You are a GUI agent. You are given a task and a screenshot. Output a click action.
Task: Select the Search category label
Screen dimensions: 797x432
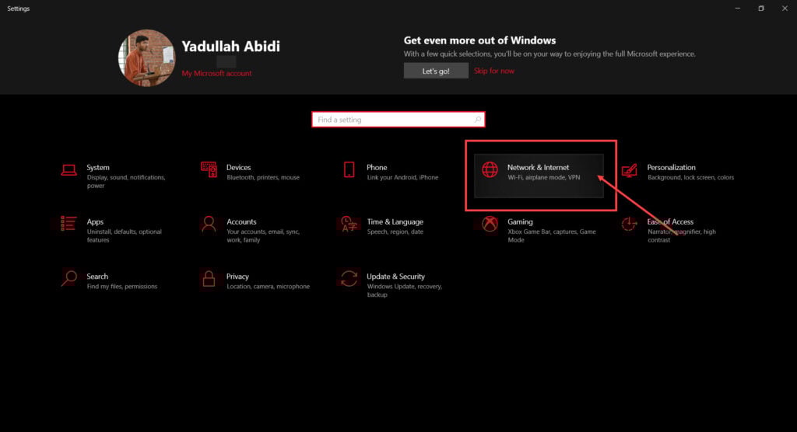[97, 277]
